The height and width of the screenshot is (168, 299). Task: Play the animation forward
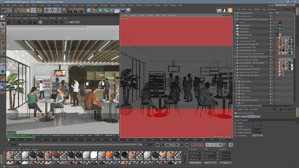tap(172, 145)
